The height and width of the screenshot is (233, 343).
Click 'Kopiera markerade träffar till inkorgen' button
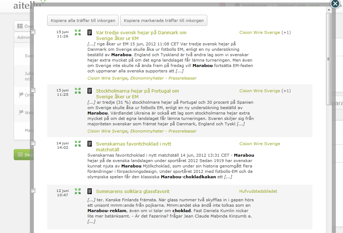pyautogui.click(x=164, y=20)
